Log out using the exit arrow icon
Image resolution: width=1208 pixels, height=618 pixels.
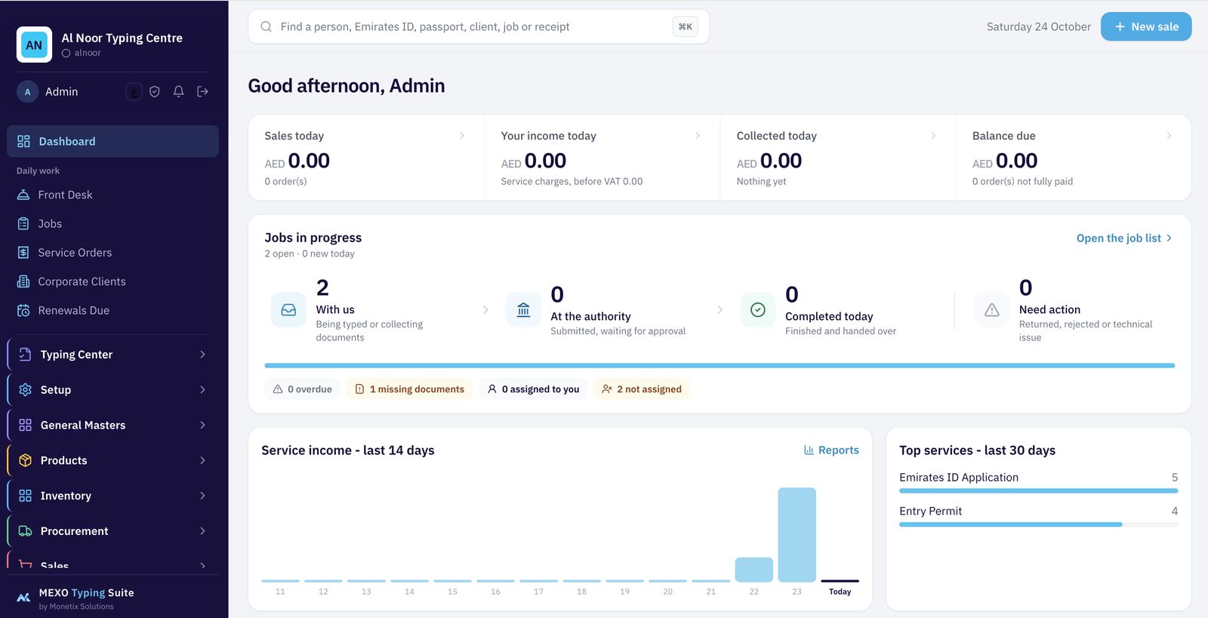(x=203, y=92)
